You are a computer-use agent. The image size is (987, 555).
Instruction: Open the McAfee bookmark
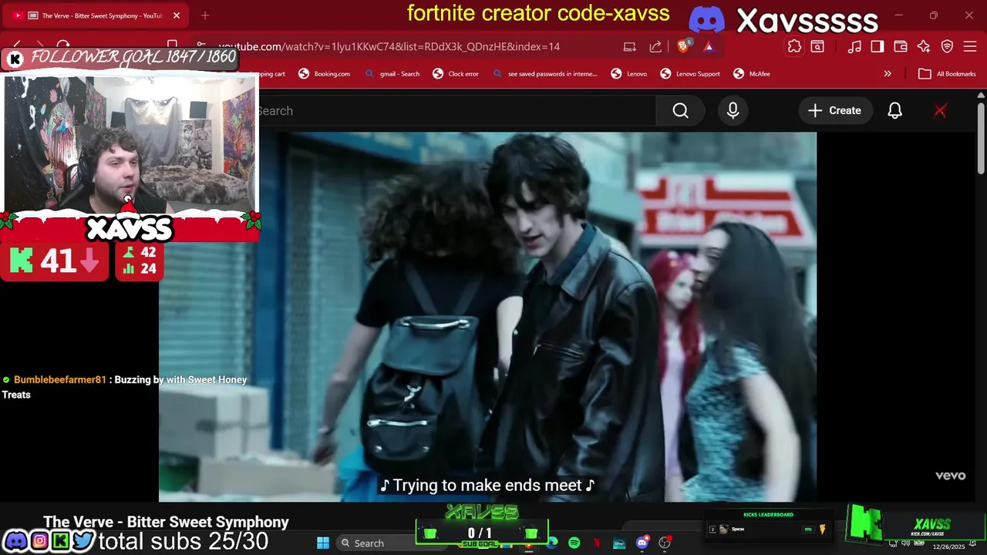tap(752, 74)
